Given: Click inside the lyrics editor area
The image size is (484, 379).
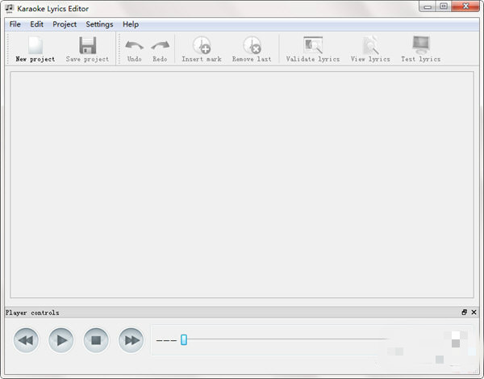Looking at the screenshot, I should click(242, 184).
